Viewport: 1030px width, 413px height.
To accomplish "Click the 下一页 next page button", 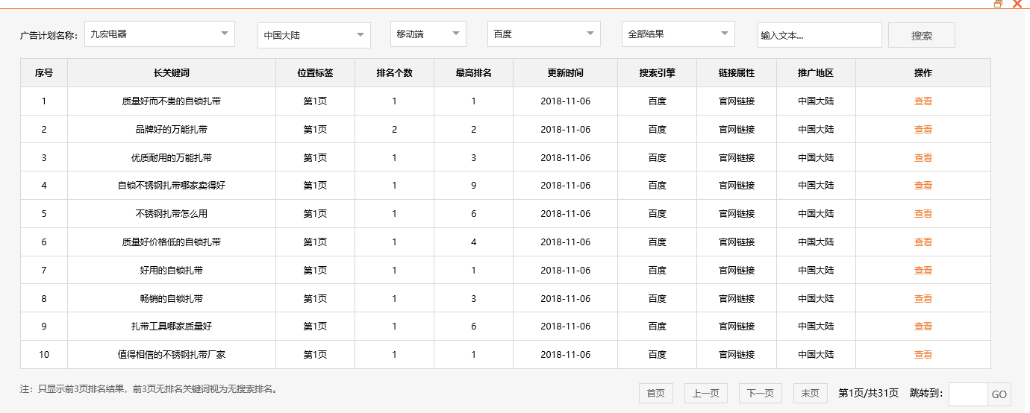I will tap(761, 394).
